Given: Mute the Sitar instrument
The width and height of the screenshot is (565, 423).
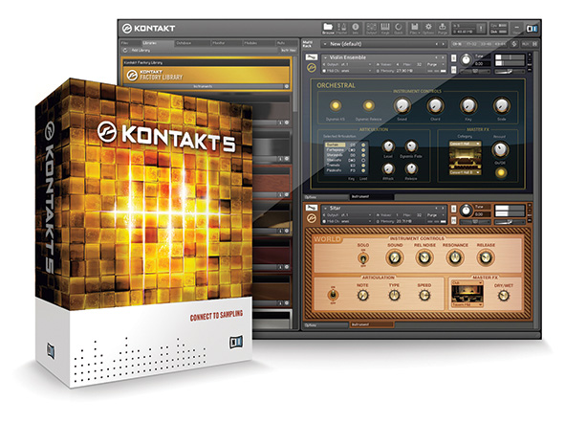Looking at the screenshot, I should point(454,220).
